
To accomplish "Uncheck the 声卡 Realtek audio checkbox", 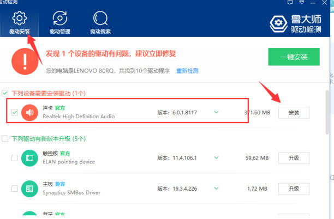I will (15, 112).
